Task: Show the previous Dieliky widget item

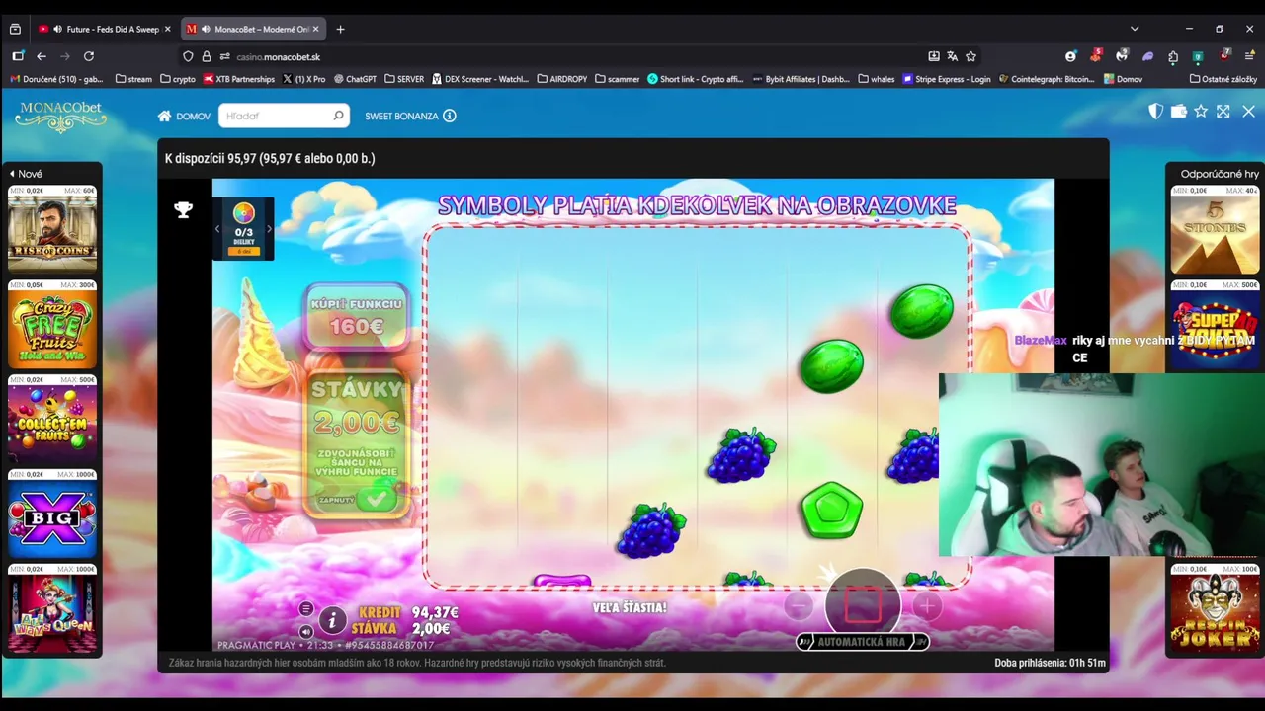Action: coord(217,229)
